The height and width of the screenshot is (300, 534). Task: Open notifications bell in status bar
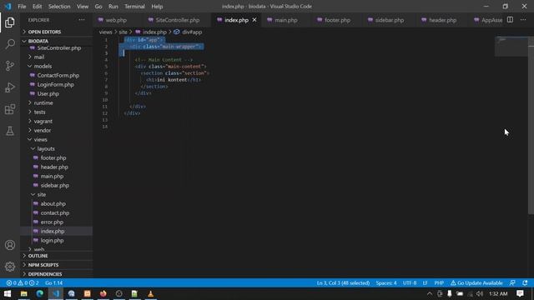point(525,283)
